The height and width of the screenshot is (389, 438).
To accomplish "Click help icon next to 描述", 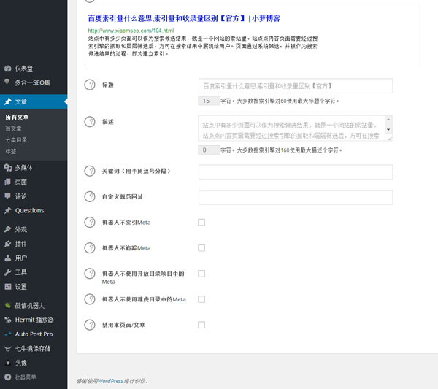I will (90, 121).
